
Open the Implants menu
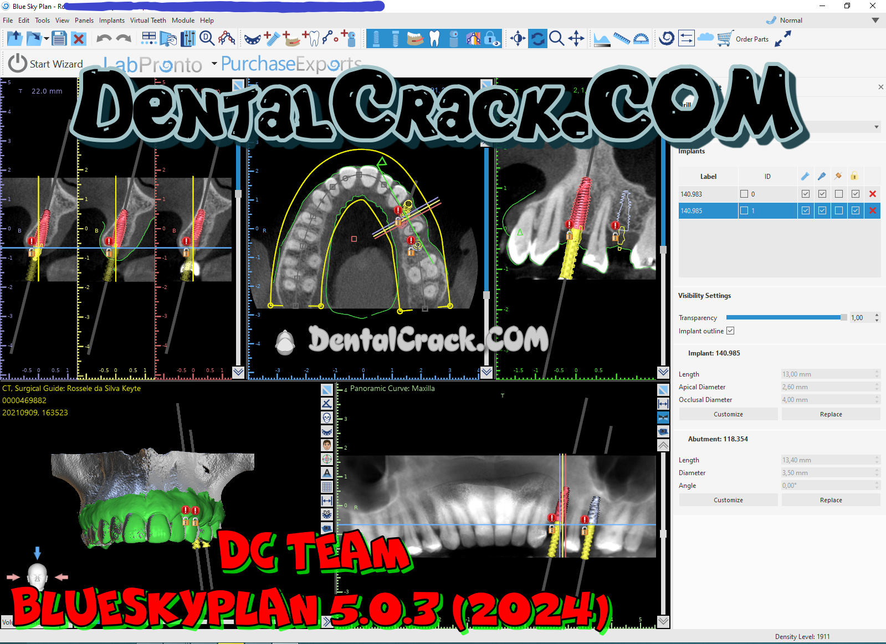pos(112,20)
